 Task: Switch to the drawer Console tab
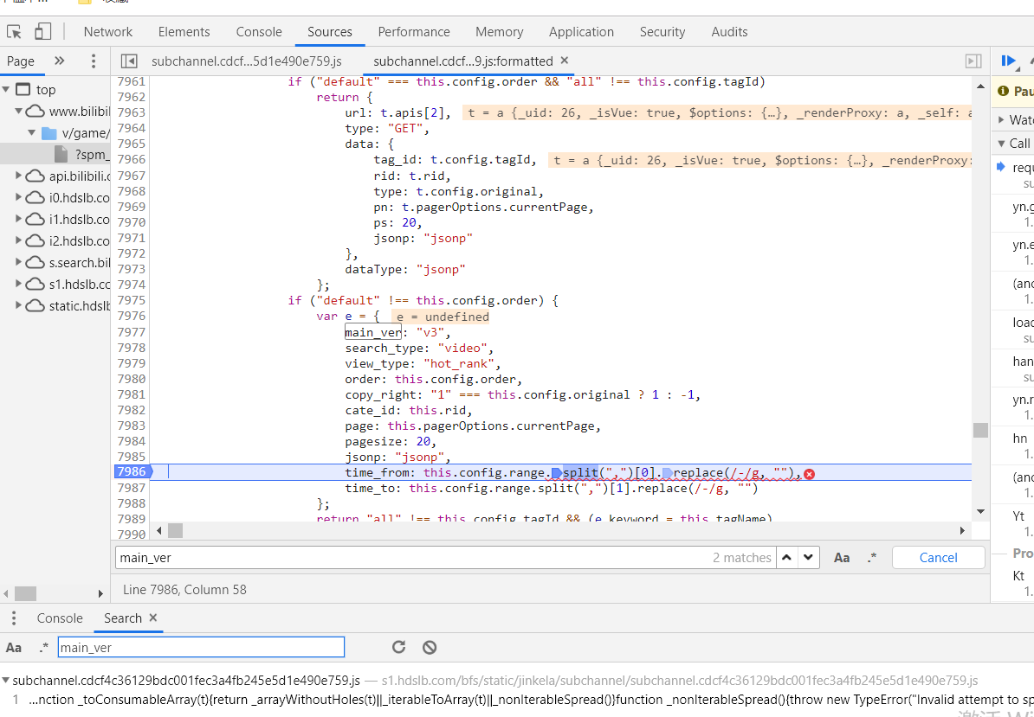60,618
